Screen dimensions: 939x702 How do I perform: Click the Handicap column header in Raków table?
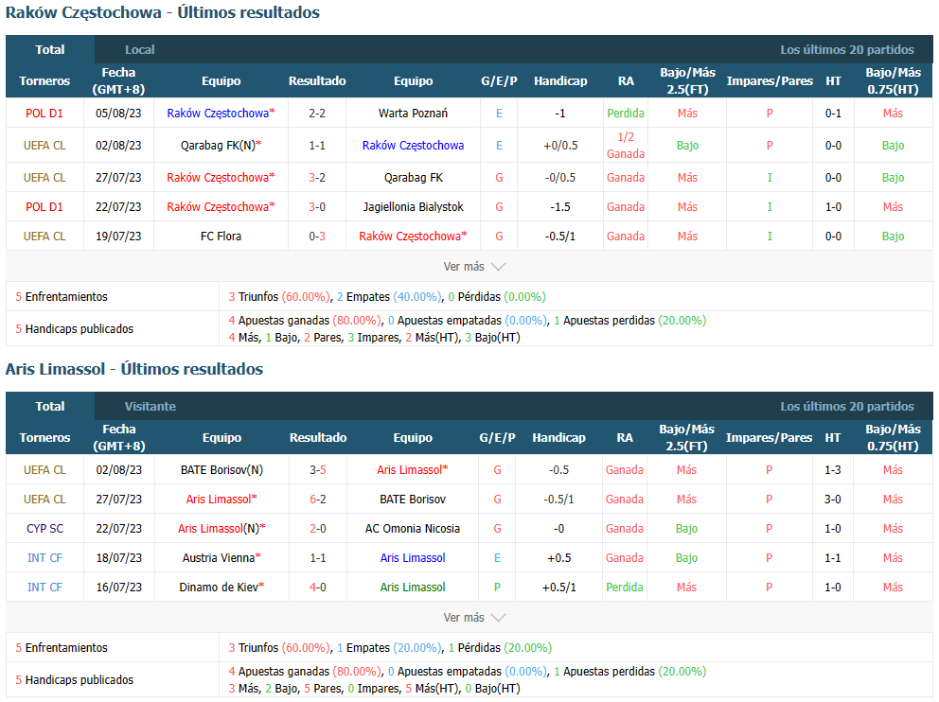pos(560,80)
